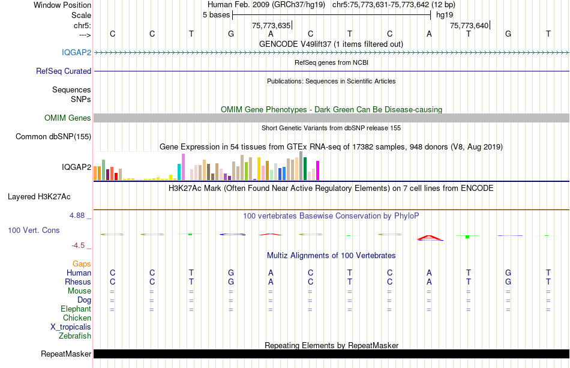The image size is (570, 368).
Task: Click the IQGAP2 GTEx expression label
Action: (x=76, y=167)
